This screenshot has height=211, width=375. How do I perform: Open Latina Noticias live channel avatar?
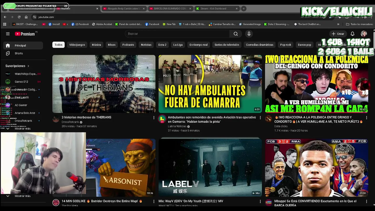click(162, 119)
